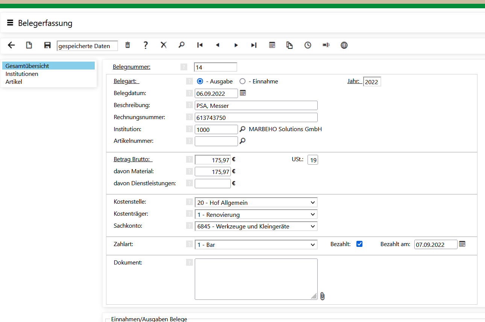Go to the last record
The image size is (485, 322).
254,45
